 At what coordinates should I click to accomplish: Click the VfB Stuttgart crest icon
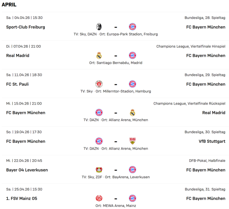tap(133, 141)
